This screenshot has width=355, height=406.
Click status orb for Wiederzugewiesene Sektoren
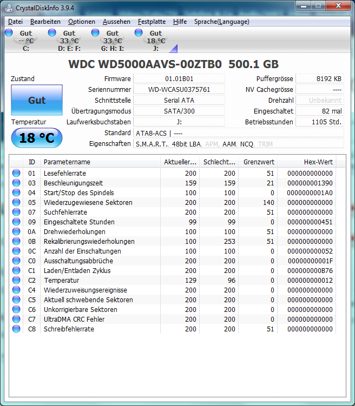pyautogui.click(x=16, y=202)
